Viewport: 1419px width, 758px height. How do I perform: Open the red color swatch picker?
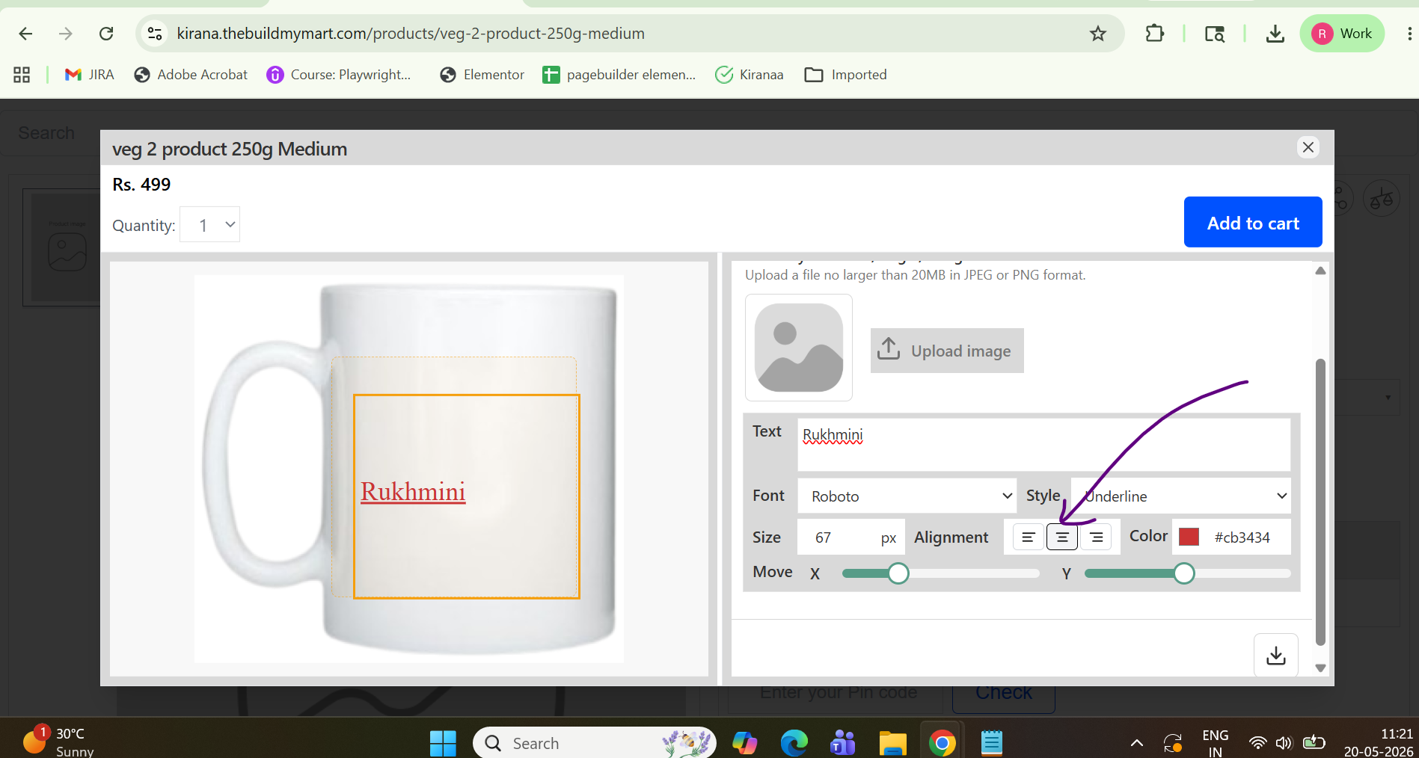[1189, 537]
